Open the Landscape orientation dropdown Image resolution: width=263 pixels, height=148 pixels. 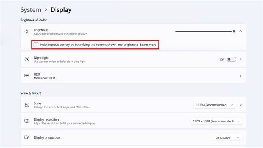click(228, 137)
